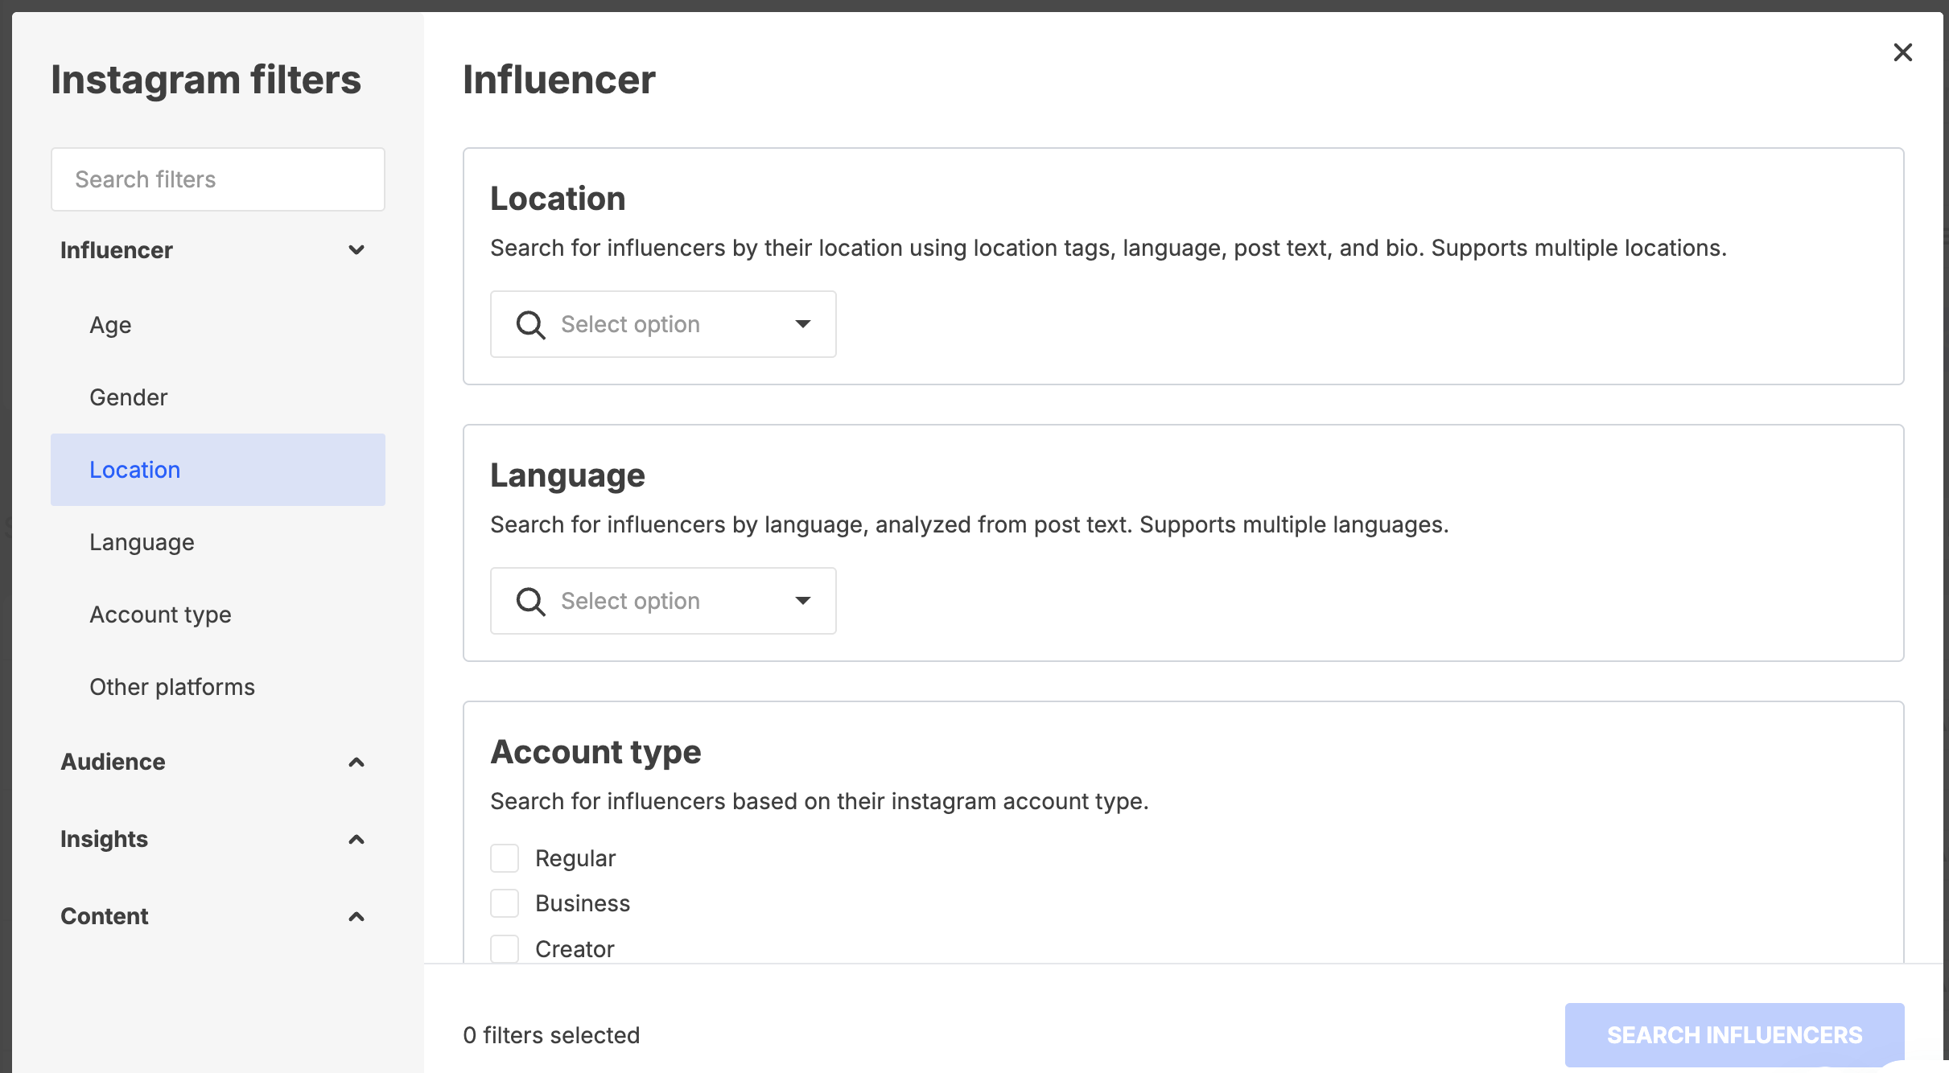Viewport: 1949px width, 1073px height.
Task: Click the Location card heading
Action: (x=558, y=199)
